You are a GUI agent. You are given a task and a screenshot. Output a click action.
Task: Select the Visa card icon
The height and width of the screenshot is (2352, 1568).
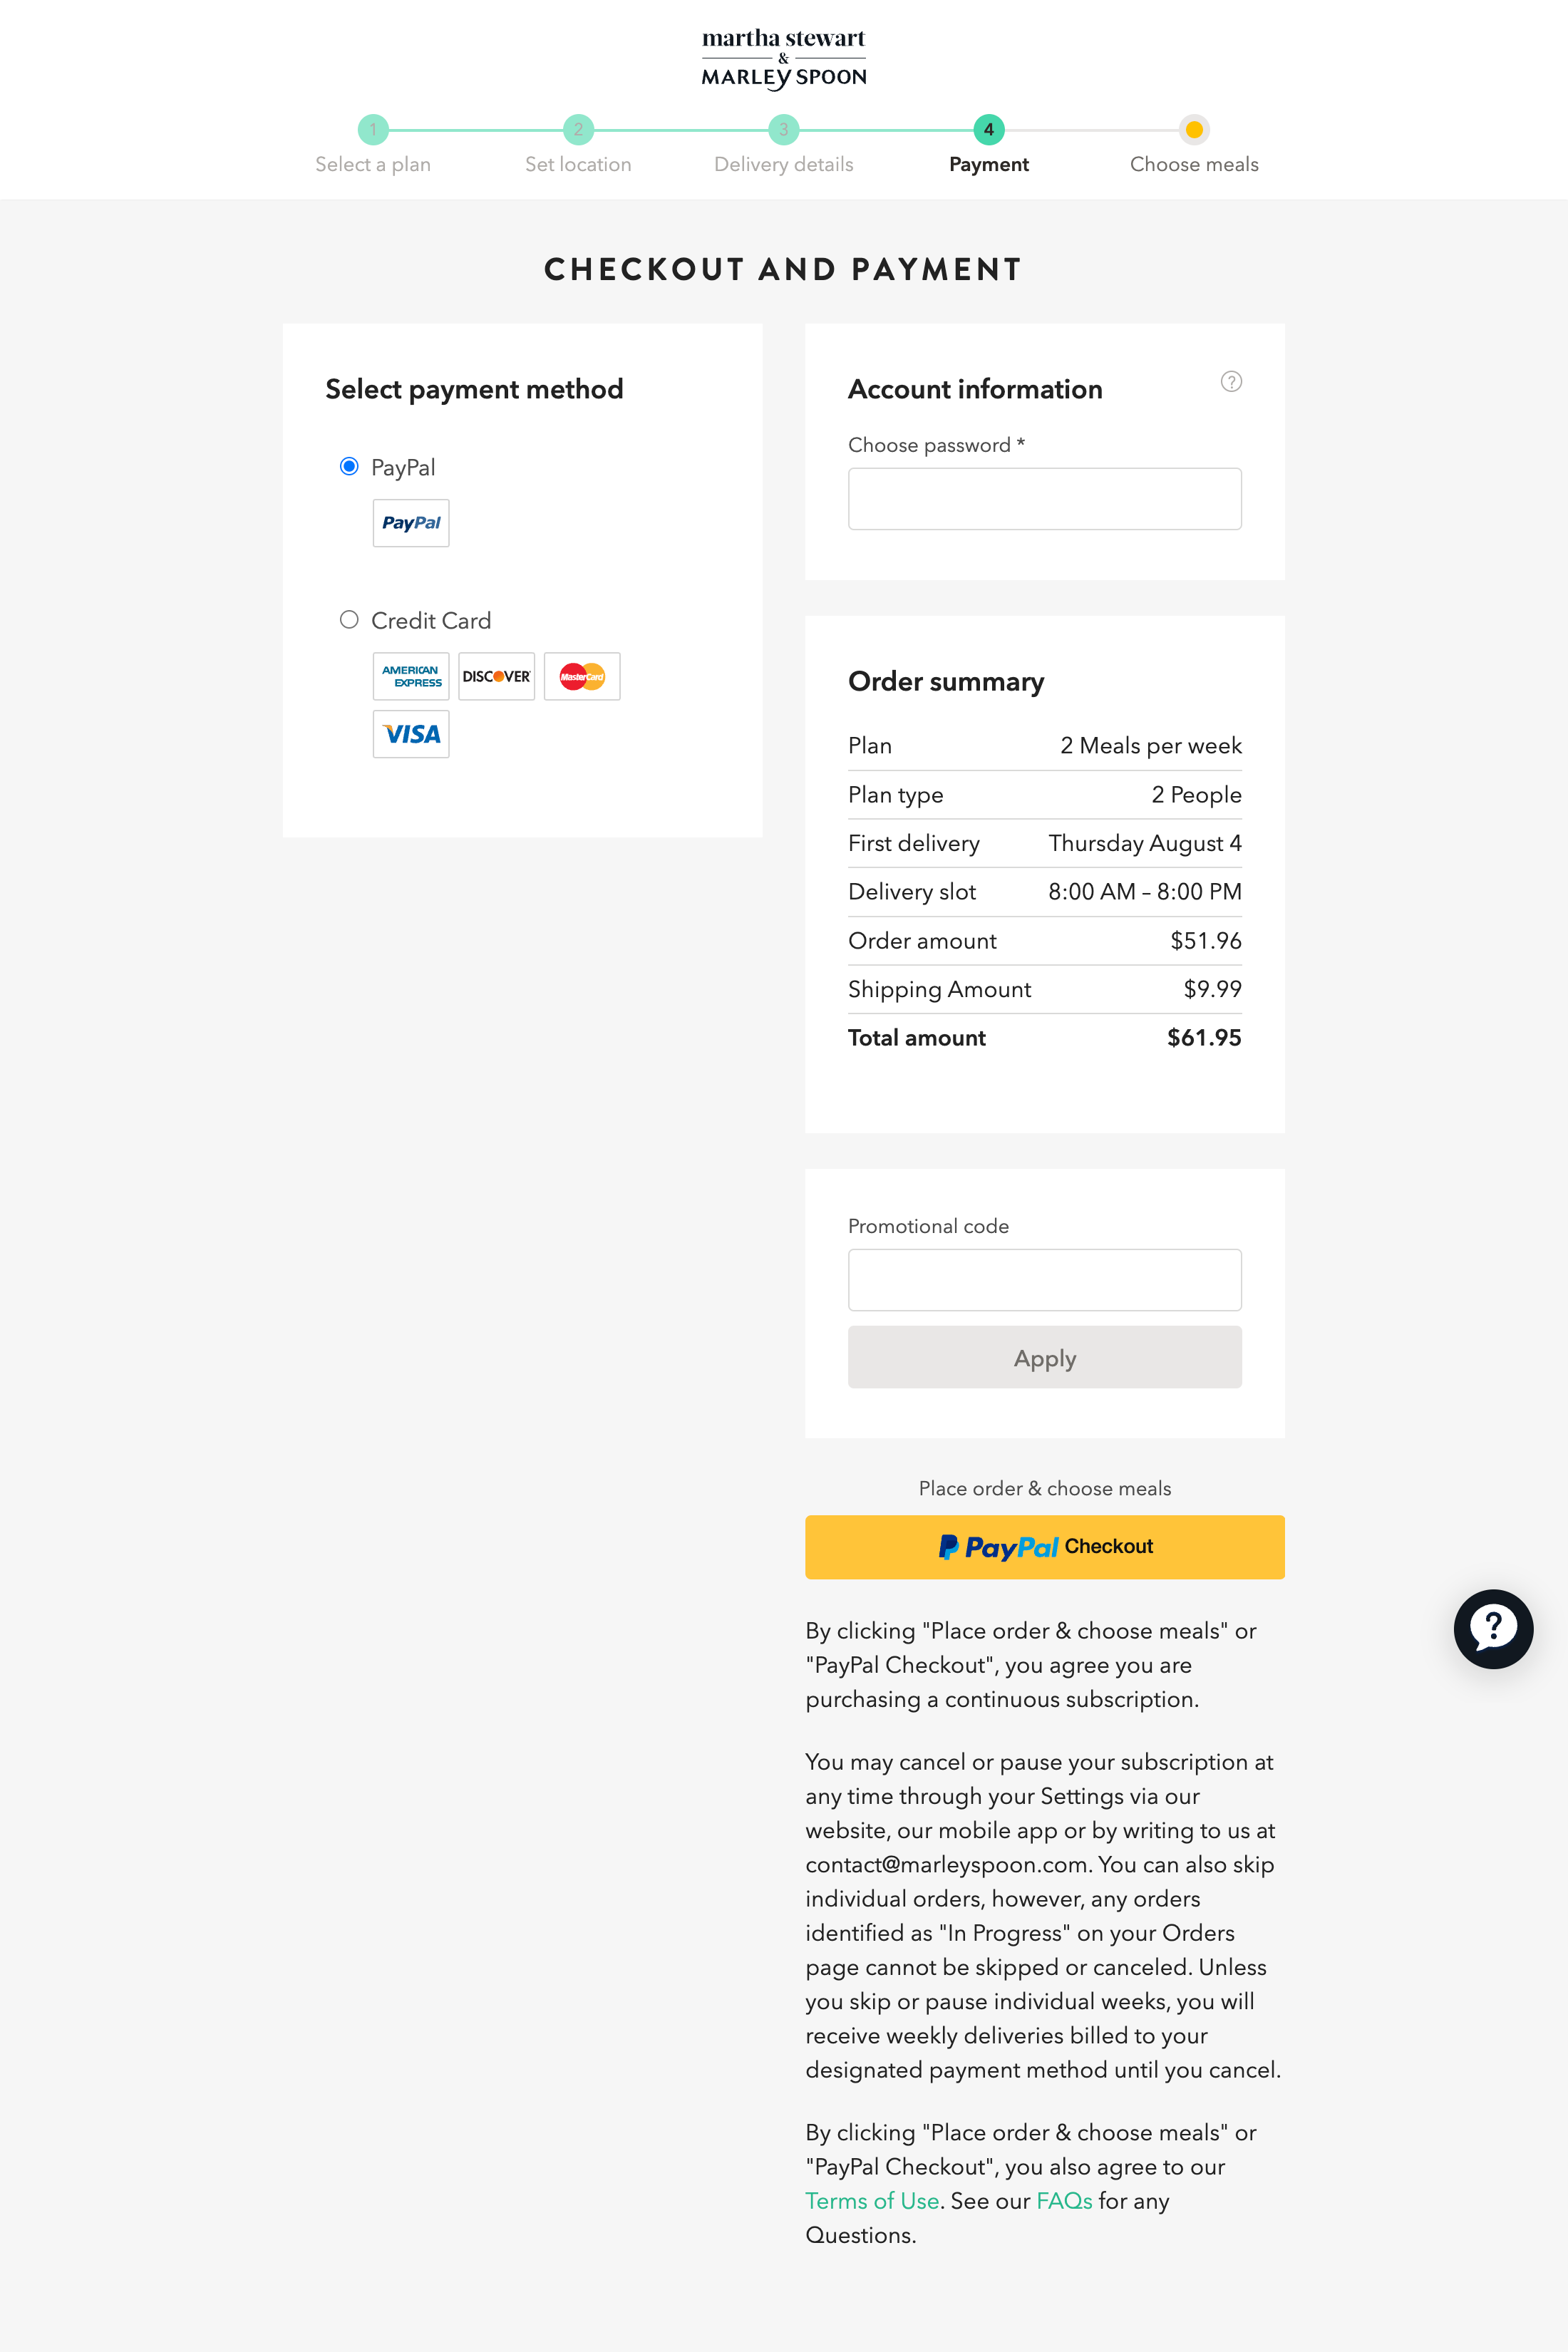pos(410,733)
